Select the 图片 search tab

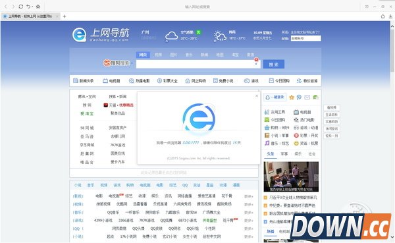pos(174,55)
